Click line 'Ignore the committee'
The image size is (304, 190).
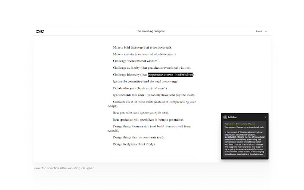[x=146, y=82]
